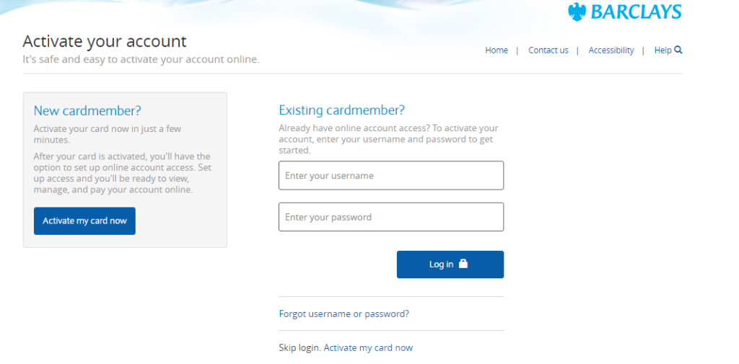Open the Accessibility link
The image size is (739, 364).
611,50
